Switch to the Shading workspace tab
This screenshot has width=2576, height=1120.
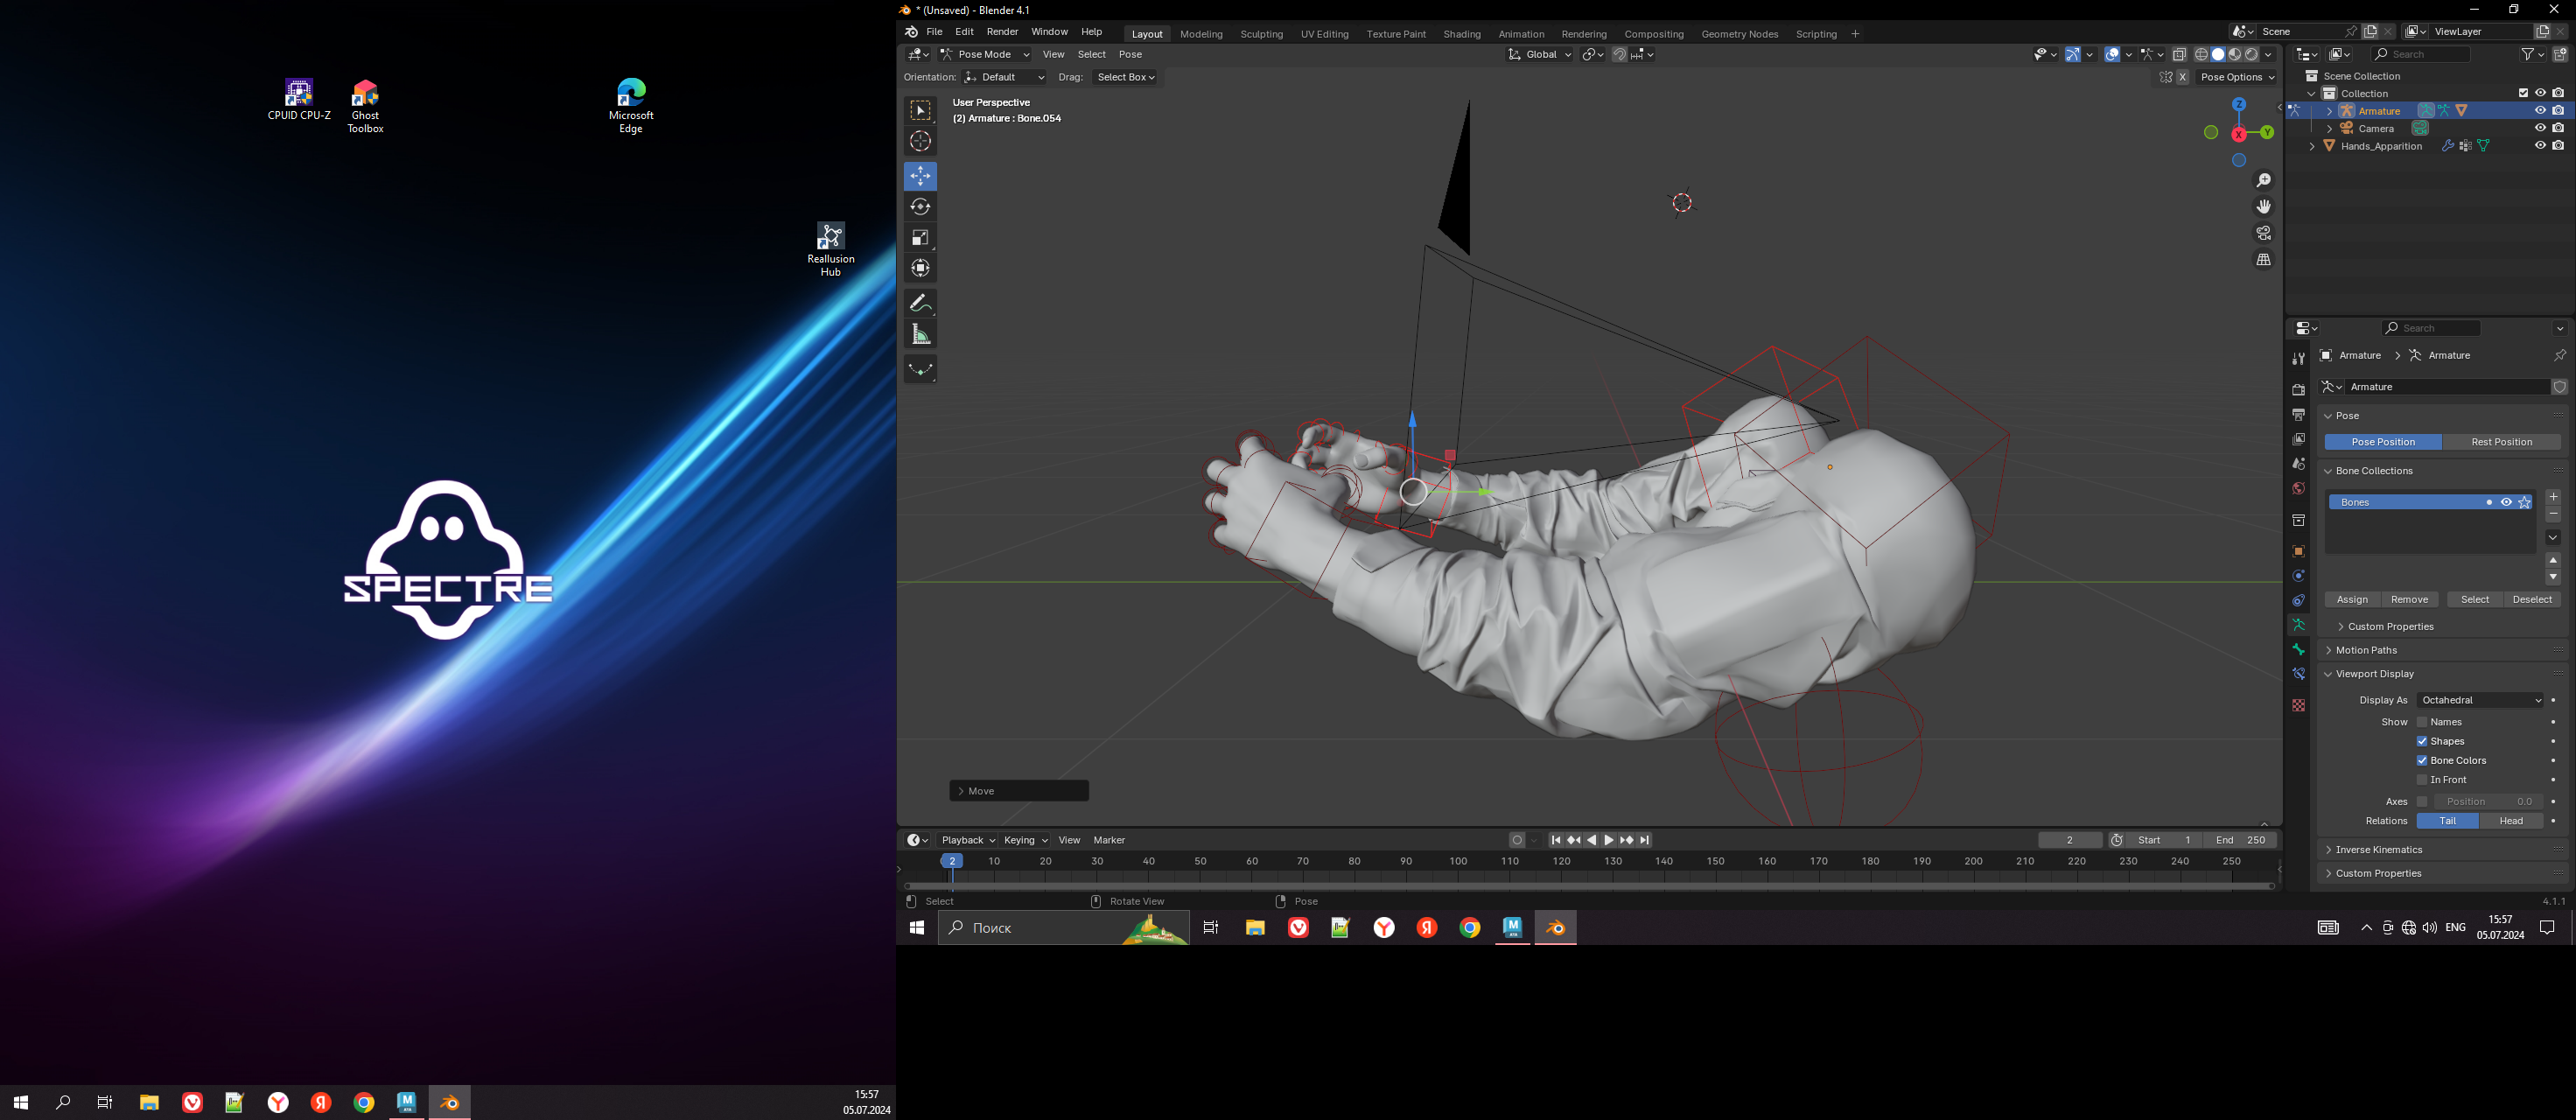click(1461, 34)
